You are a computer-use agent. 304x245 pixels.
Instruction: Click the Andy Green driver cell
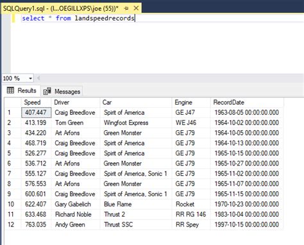click(x=76, y=224)
